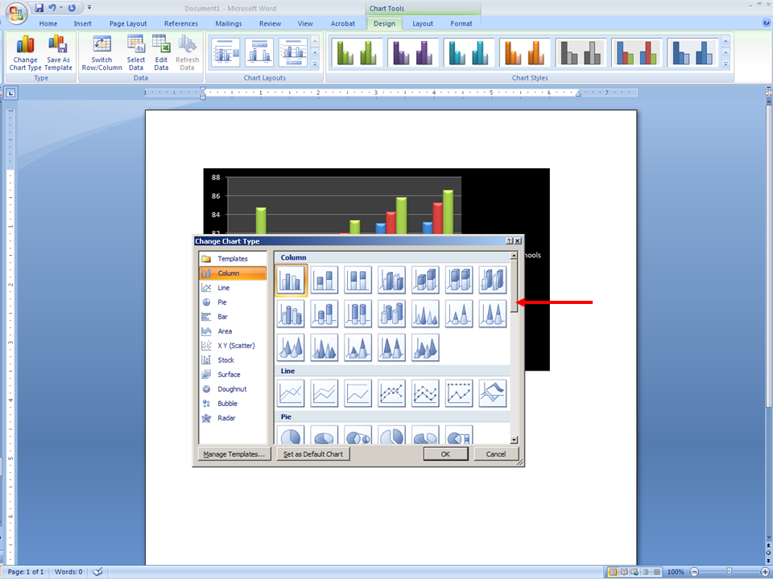Click the zoom slider handle in status bar
The image size is (773, 579).
click(x=730, y=572)
